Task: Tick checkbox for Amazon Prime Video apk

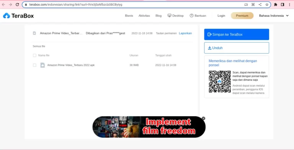Action: [34, 65]
